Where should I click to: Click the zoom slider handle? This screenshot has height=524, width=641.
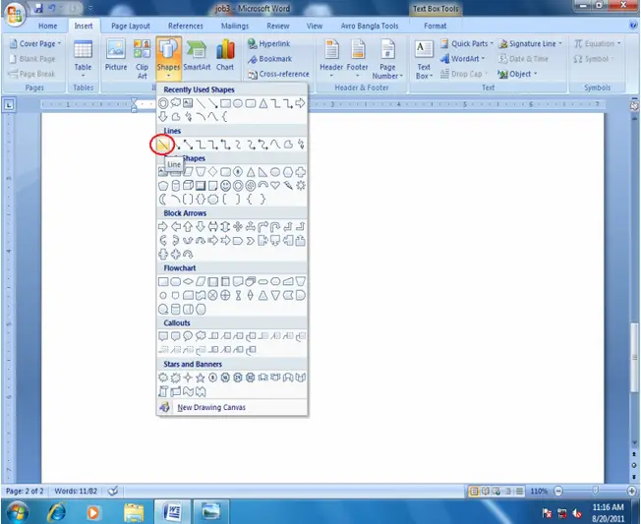[x=595, y=491]
